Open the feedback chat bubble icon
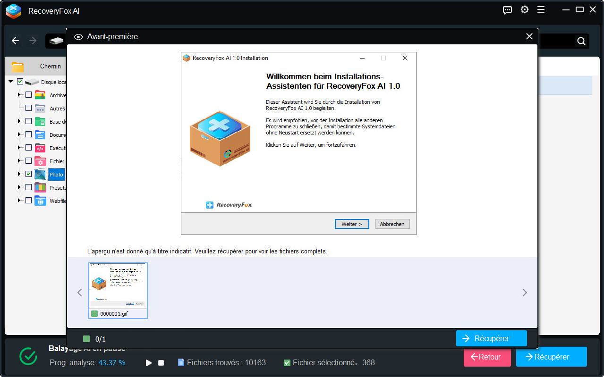604x377 pixels. pos(507,10)
